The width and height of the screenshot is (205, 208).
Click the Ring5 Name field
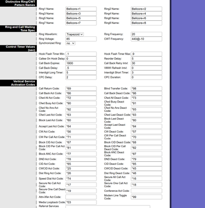click(x=81, y=18)
